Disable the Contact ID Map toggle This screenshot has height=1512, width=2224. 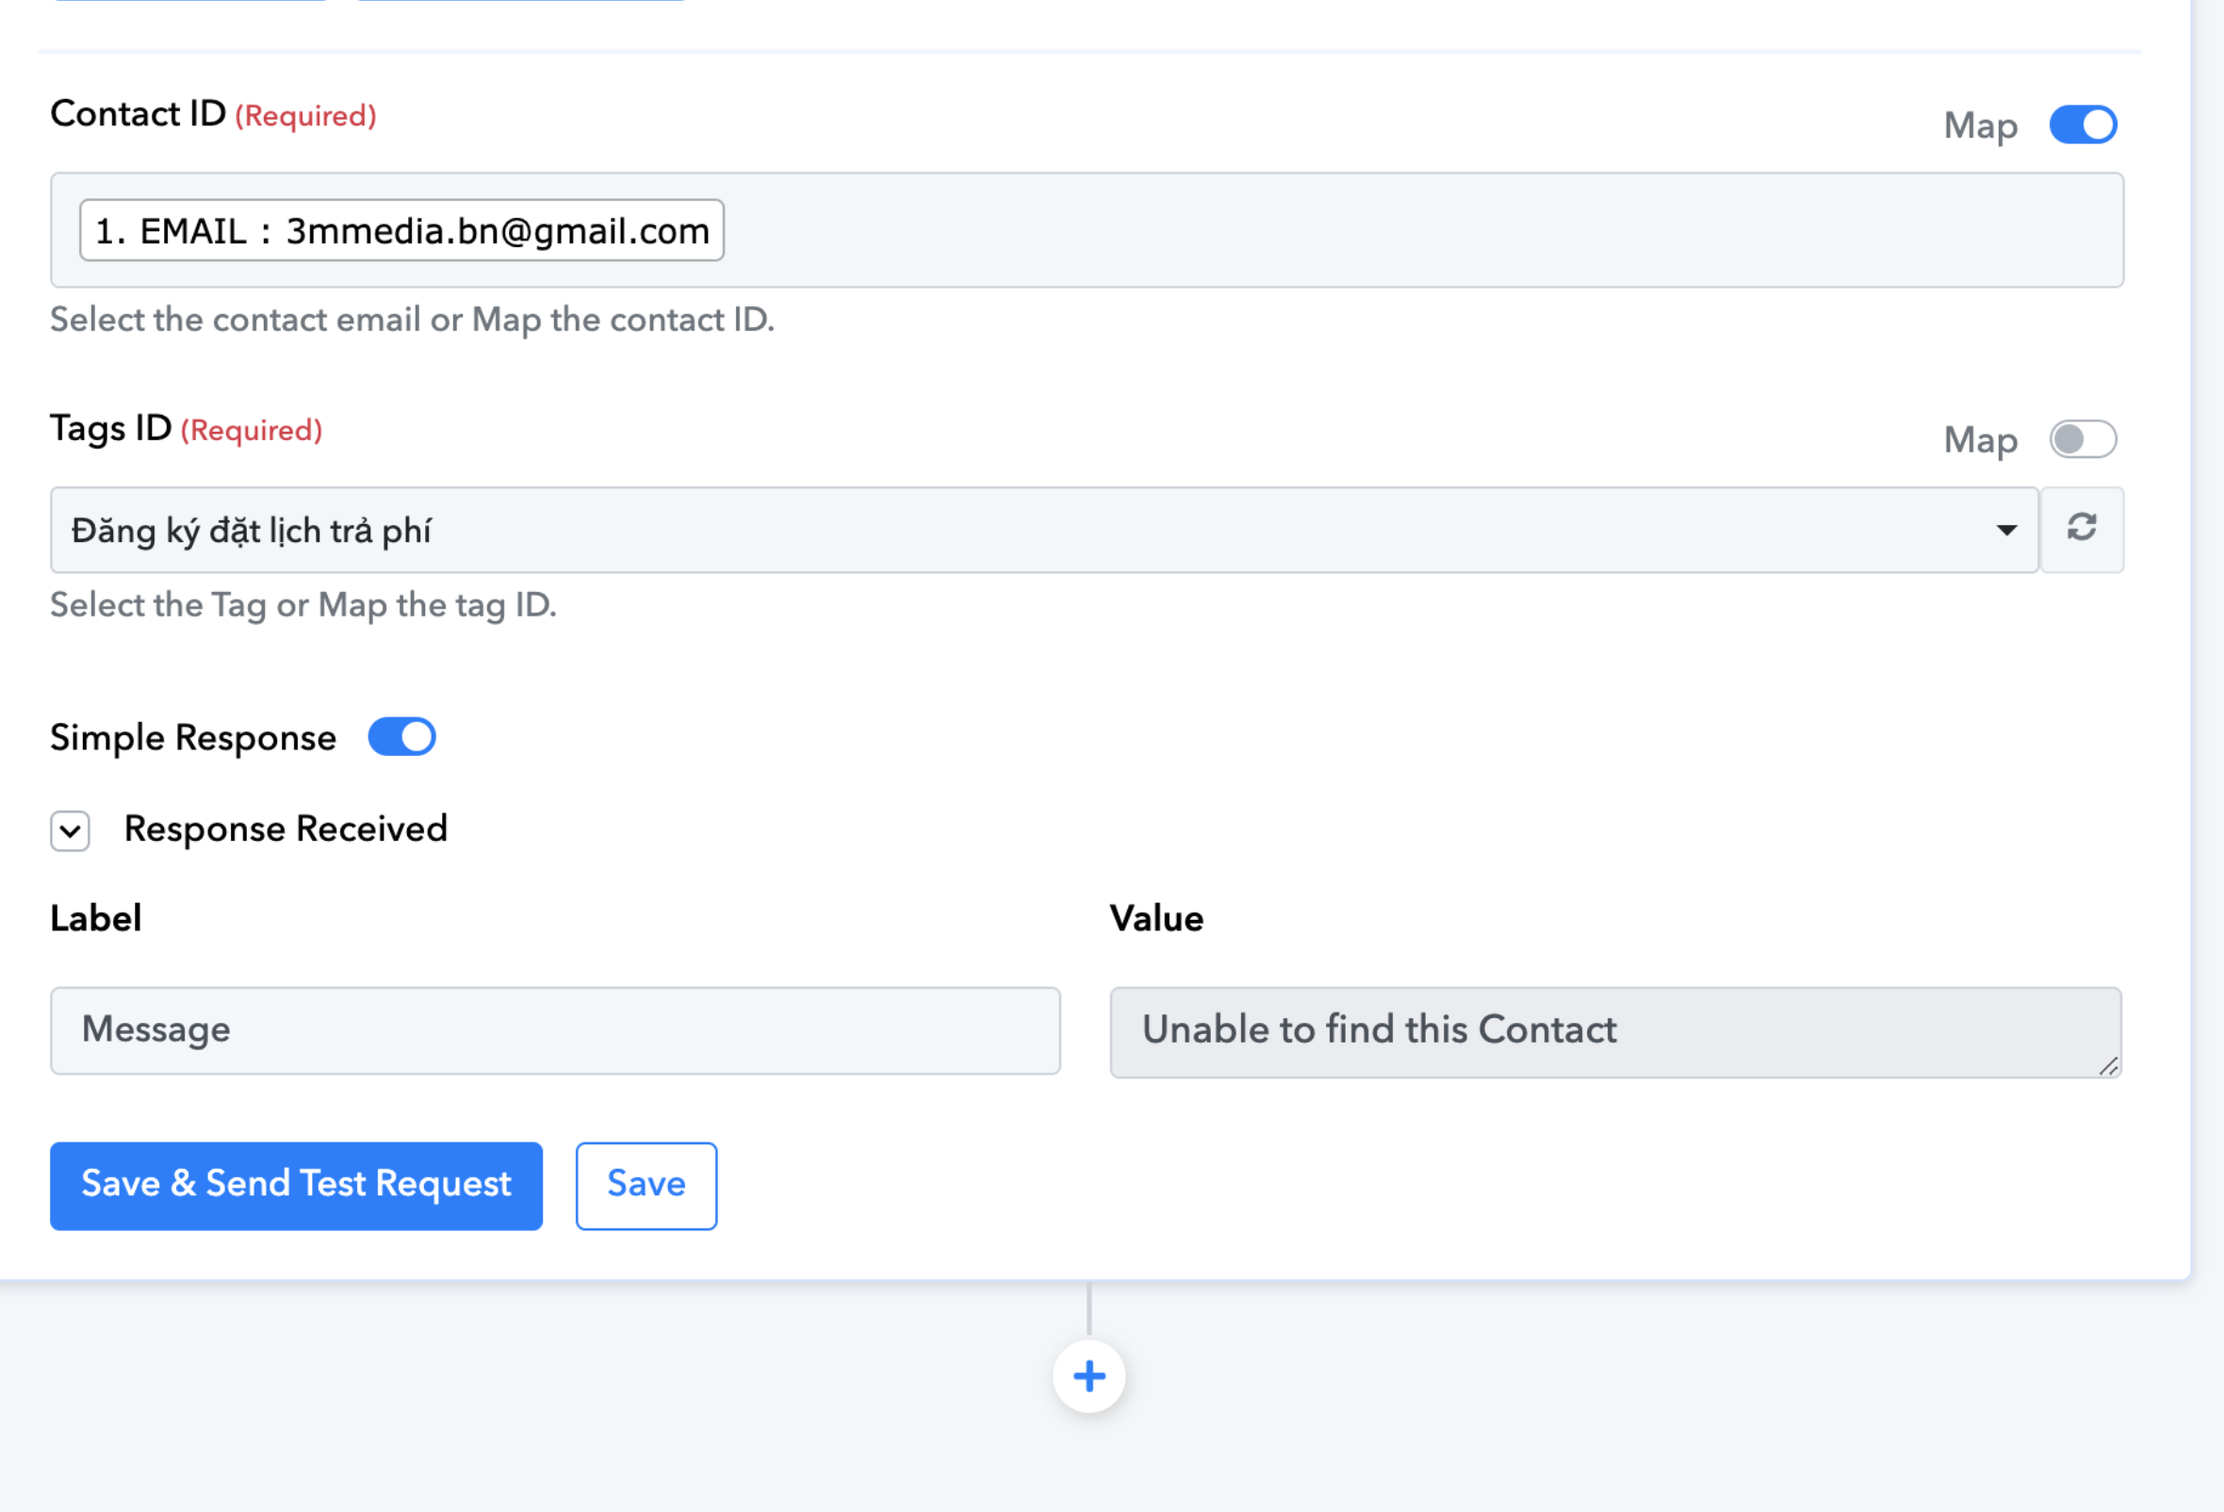coord(2084,124)
